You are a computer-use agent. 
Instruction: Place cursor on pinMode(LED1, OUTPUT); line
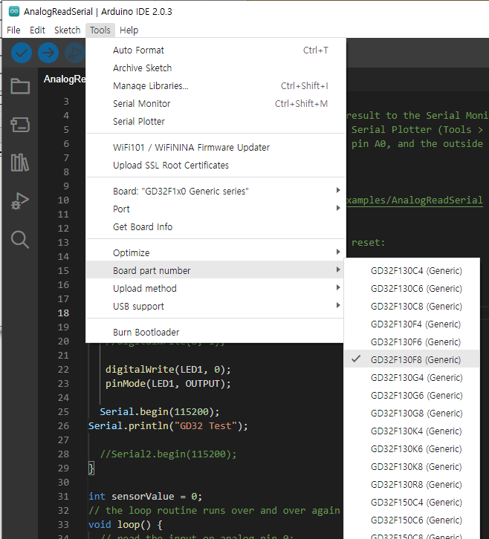coord(168,384)
